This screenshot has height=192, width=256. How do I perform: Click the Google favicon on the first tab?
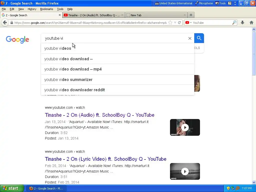click(3, 15)
